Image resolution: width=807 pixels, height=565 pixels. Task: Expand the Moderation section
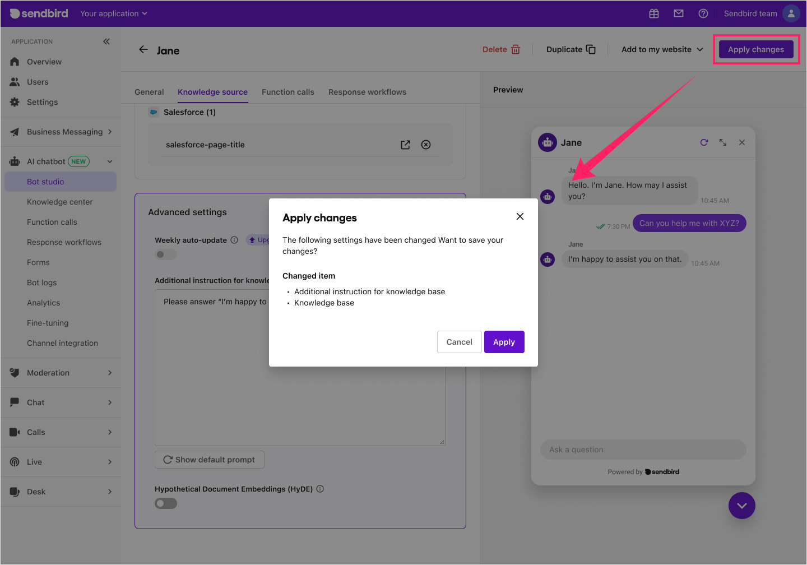[x=61, y=373]
